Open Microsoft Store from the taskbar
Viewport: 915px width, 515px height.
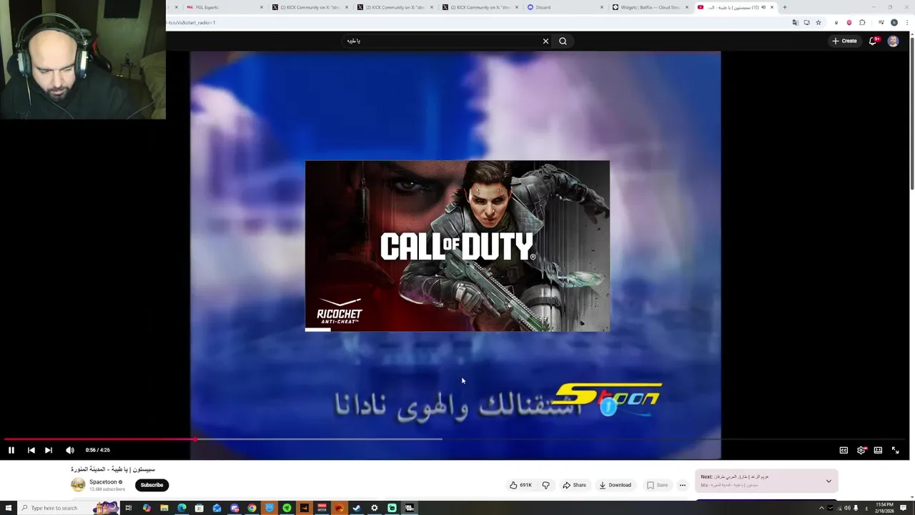(199, 508)
